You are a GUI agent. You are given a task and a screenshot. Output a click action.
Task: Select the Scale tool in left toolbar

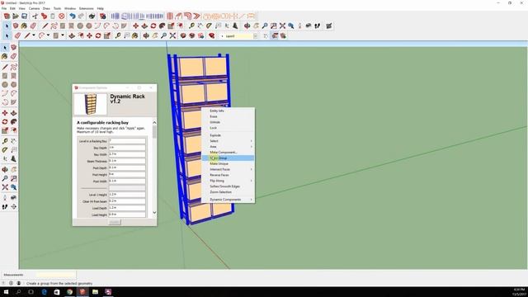click(5, 130)
